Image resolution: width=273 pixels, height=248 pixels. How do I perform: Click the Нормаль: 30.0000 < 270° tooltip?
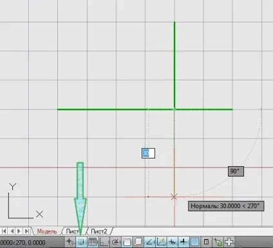pyautogui.click(x=226, y=206)
